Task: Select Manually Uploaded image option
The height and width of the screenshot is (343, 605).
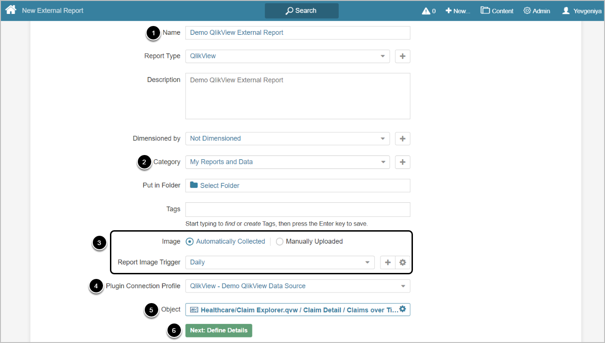Action: (309, 241)
